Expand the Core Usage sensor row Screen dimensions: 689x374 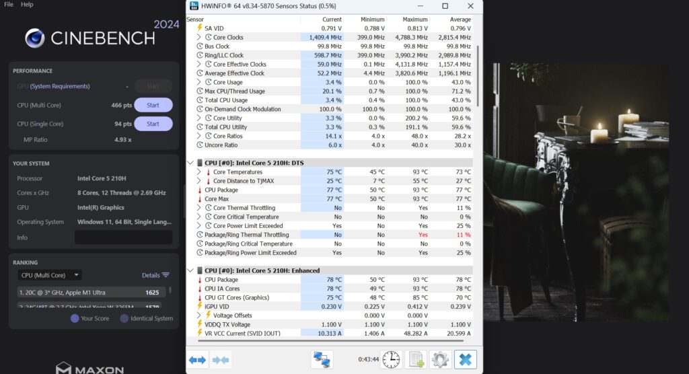click(198, 82)
